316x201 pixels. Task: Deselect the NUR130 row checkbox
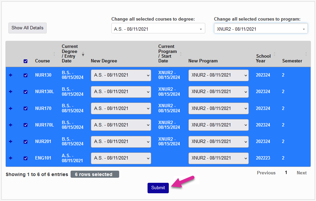25,75
